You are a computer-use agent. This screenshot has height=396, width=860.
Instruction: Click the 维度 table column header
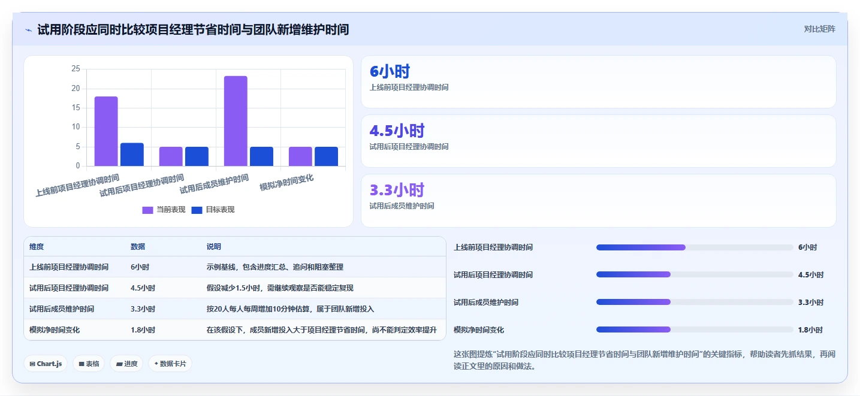click(37, 247)
